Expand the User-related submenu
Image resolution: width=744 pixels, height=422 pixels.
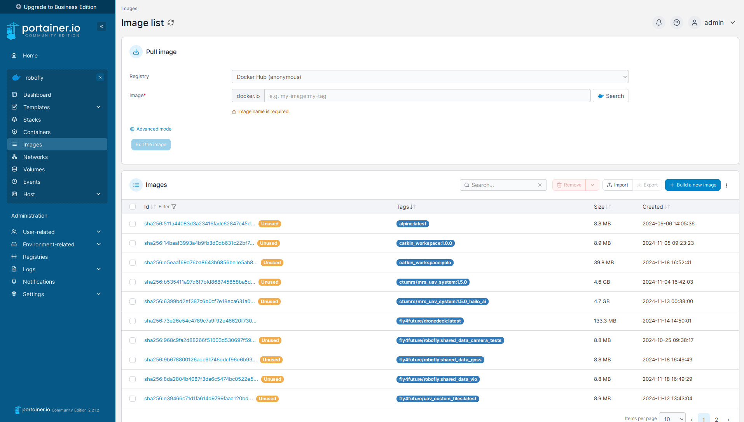(99, 232)
